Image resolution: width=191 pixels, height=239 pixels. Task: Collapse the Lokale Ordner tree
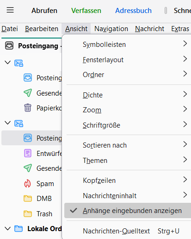click(x=8, y=228)
